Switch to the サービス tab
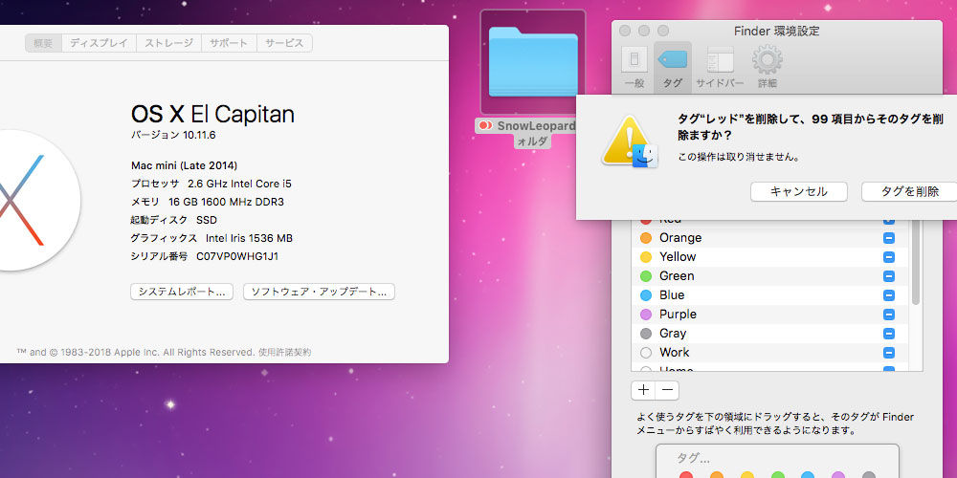The height and width of the screenshot is (478, 957). [284, 43]
